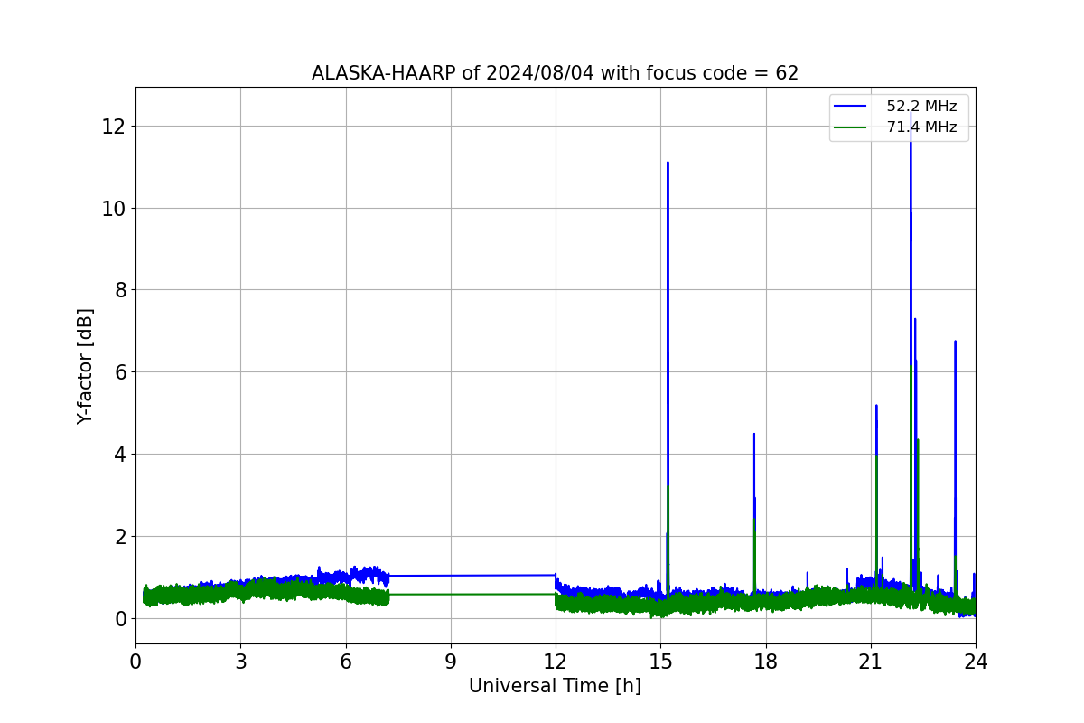Click y-axis tick label 2
Screen dimensions: 1084x723
click(118, 537)
